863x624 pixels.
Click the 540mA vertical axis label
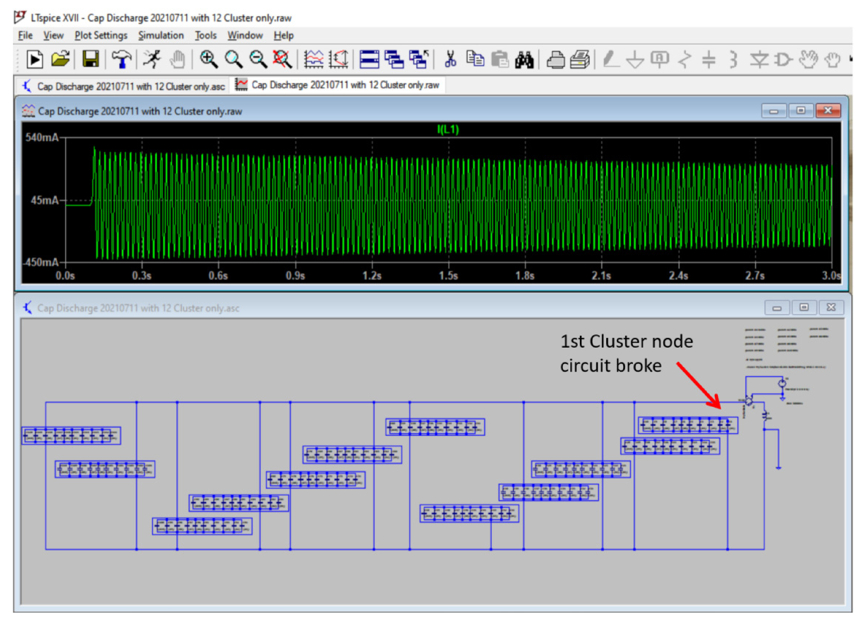tap(42, 137)
